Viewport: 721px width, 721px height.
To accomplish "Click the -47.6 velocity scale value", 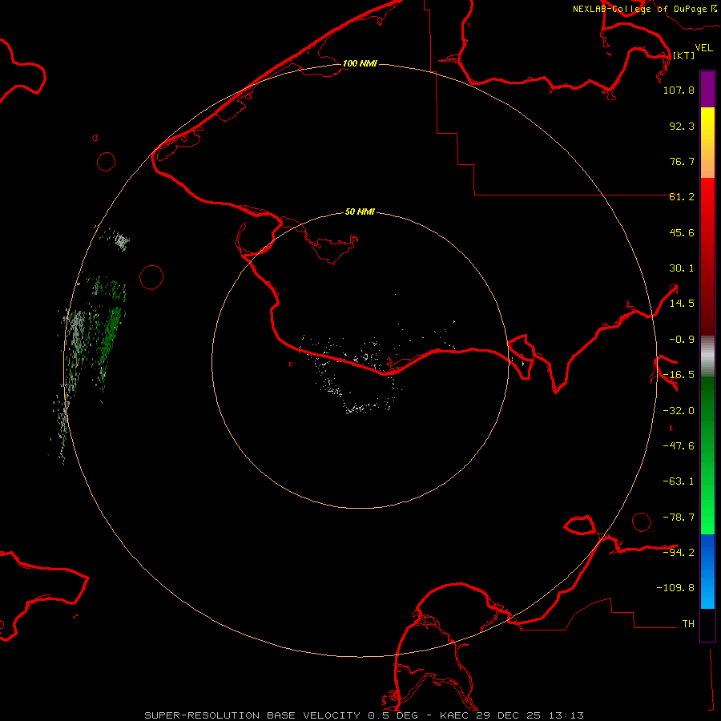I will point(679,446).
